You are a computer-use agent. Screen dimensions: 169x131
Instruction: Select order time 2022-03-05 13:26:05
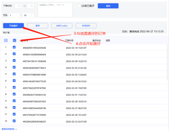pyautogui.click(x=76, y=75)
